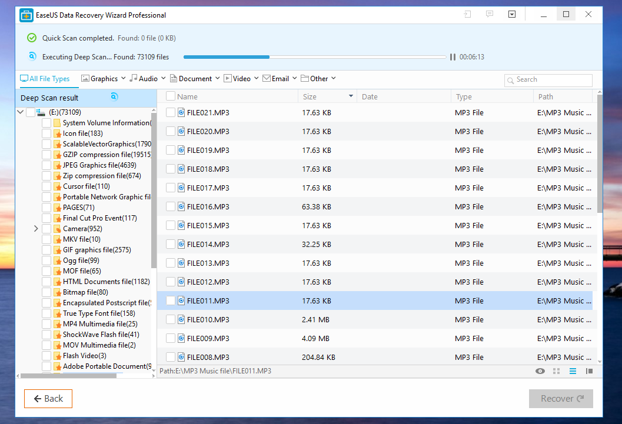The image size is (622, 424).
Task: Click the EaseUS app logo icon
Action: pyautogui.click(x=26, y=15)
